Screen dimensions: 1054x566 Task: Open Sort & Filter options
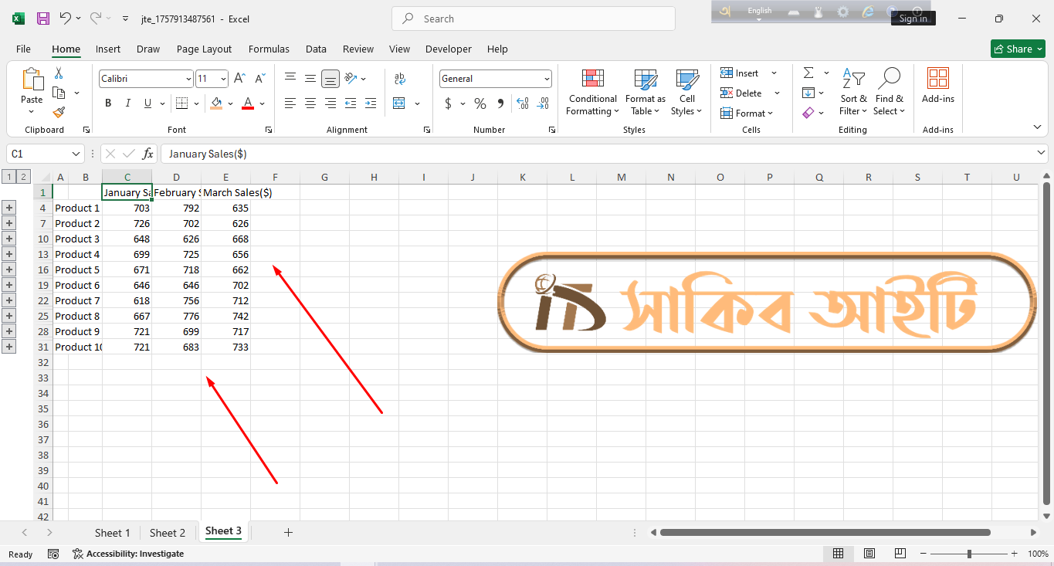click(853, 93)
